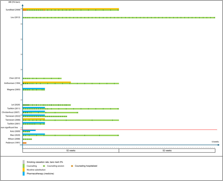This screenshot has width=223, height=181.
Task: Click the second 52 weeks timeline segment
Action: (167, 150)
